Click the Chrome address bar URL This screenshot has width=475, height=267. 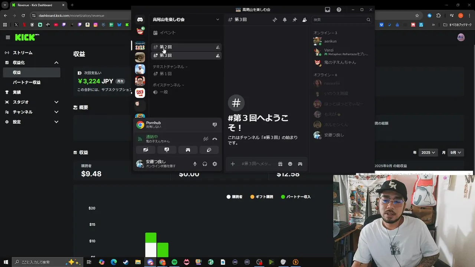[71, 16]
